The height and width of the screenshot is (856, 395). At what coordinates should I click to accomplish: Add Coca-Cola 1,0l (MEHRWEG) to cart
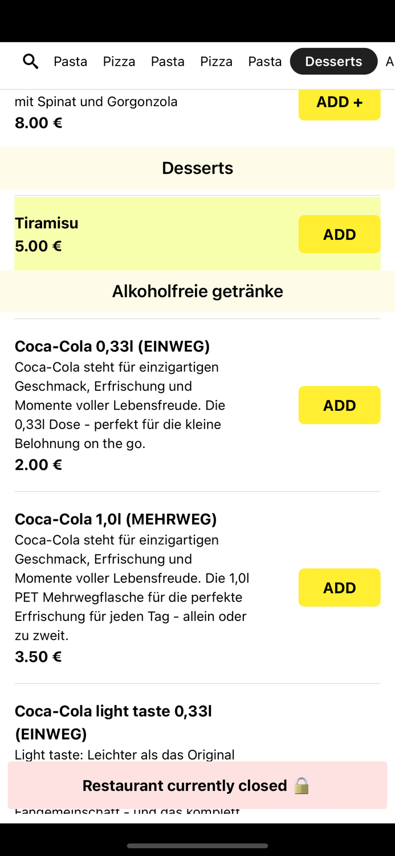[339, 587]
